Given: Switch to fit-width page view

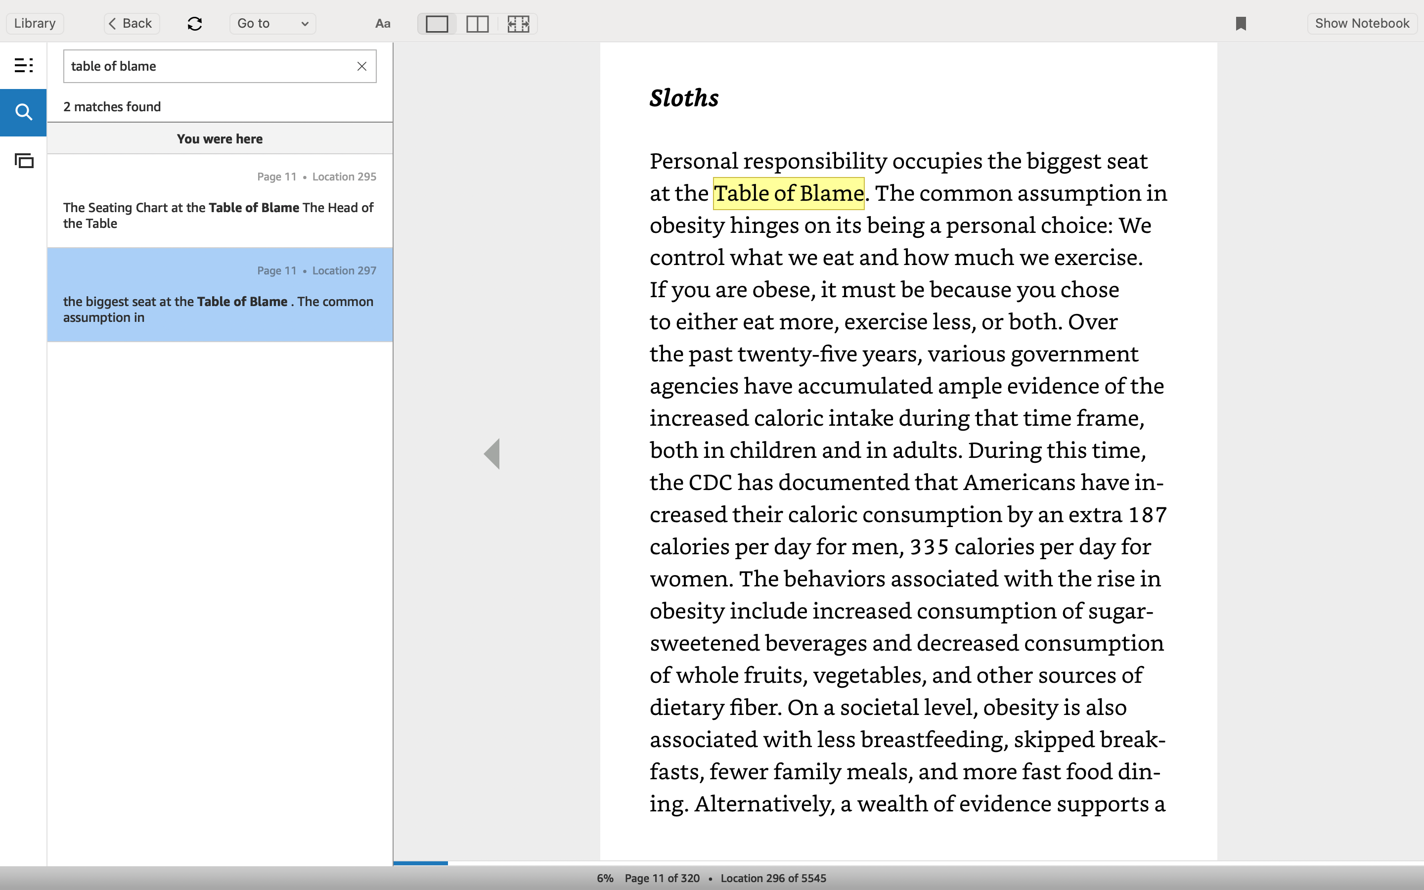Looking at the screenshot, I should (518, 24).
